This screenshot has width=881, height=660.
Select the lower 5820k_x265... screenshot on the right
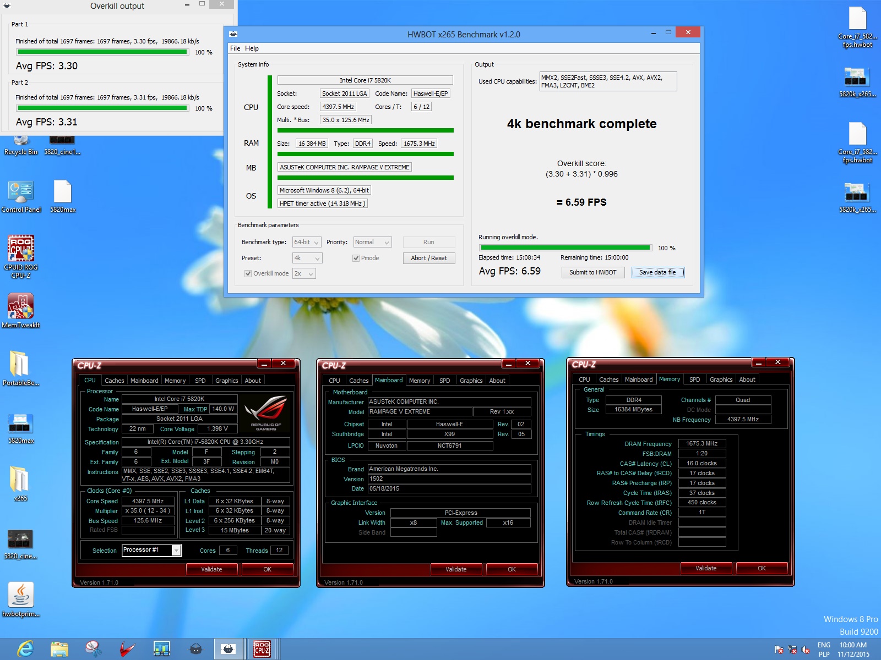[x=857, y=198]
